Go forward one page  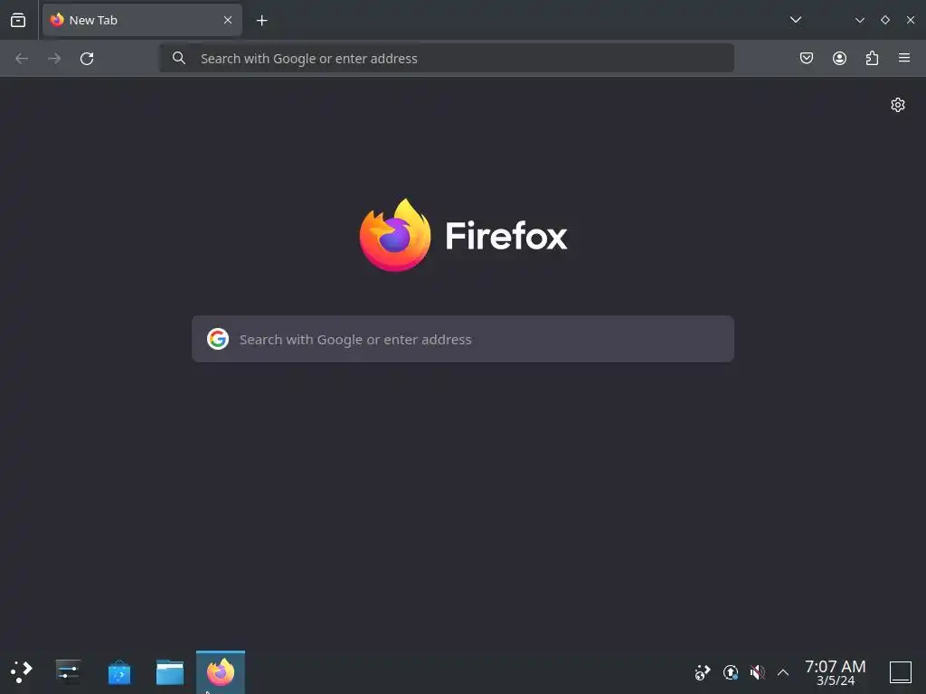point(54,59)
